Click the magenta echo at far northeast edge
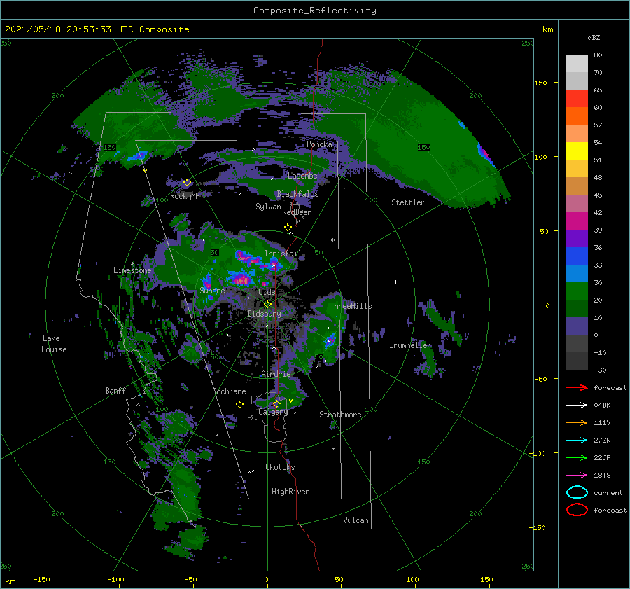This screenshot has height=589, width=630. point(485,153)
